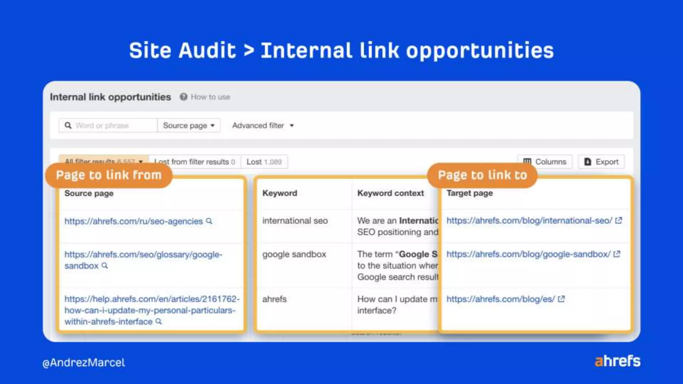Image resolution: width=683 pixels, height=384 pixels.
Task: Open the blog/google-sandbox target link
Action: click(529, 254)
